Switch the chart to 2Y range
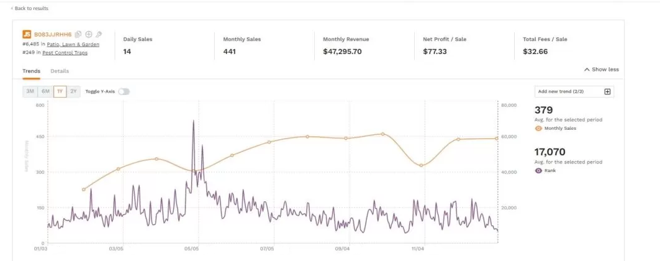The image size is (660, 261). [74, 91]
